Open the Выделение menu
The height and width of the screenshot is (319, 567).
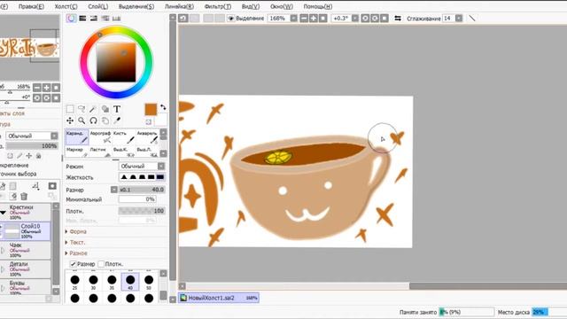tap(136, 6)
